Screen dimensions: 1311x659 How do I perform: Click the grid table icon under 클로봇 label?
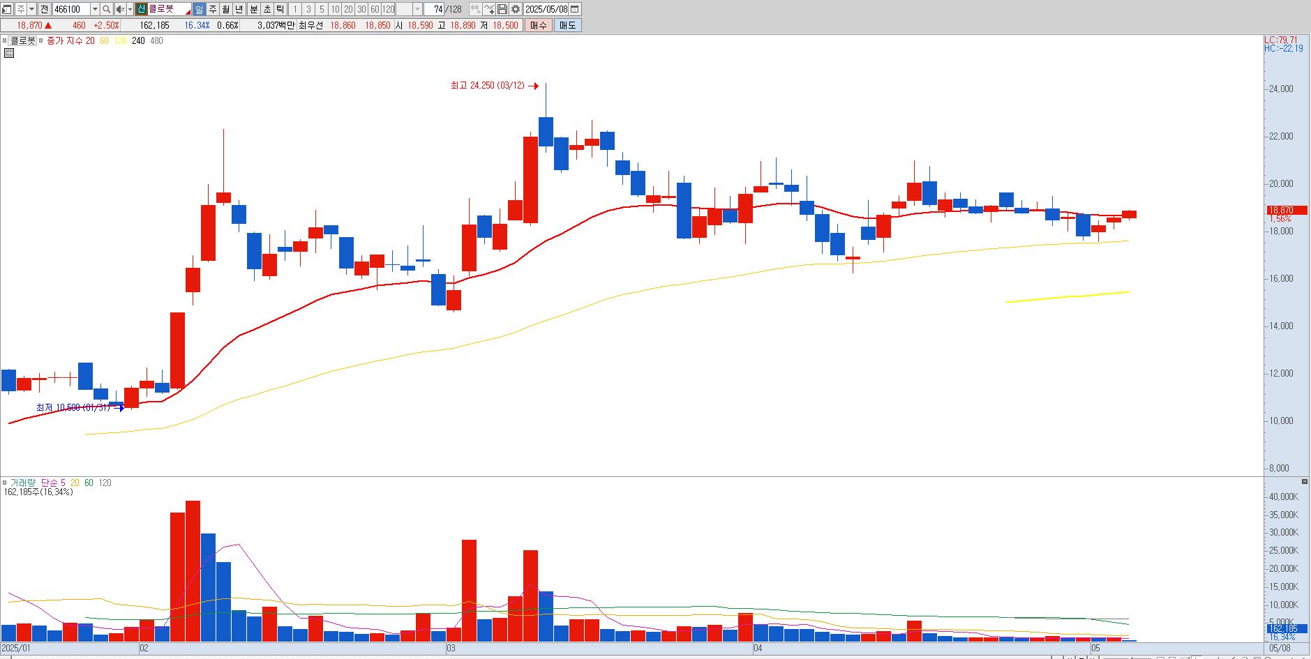tap(9, 53)
